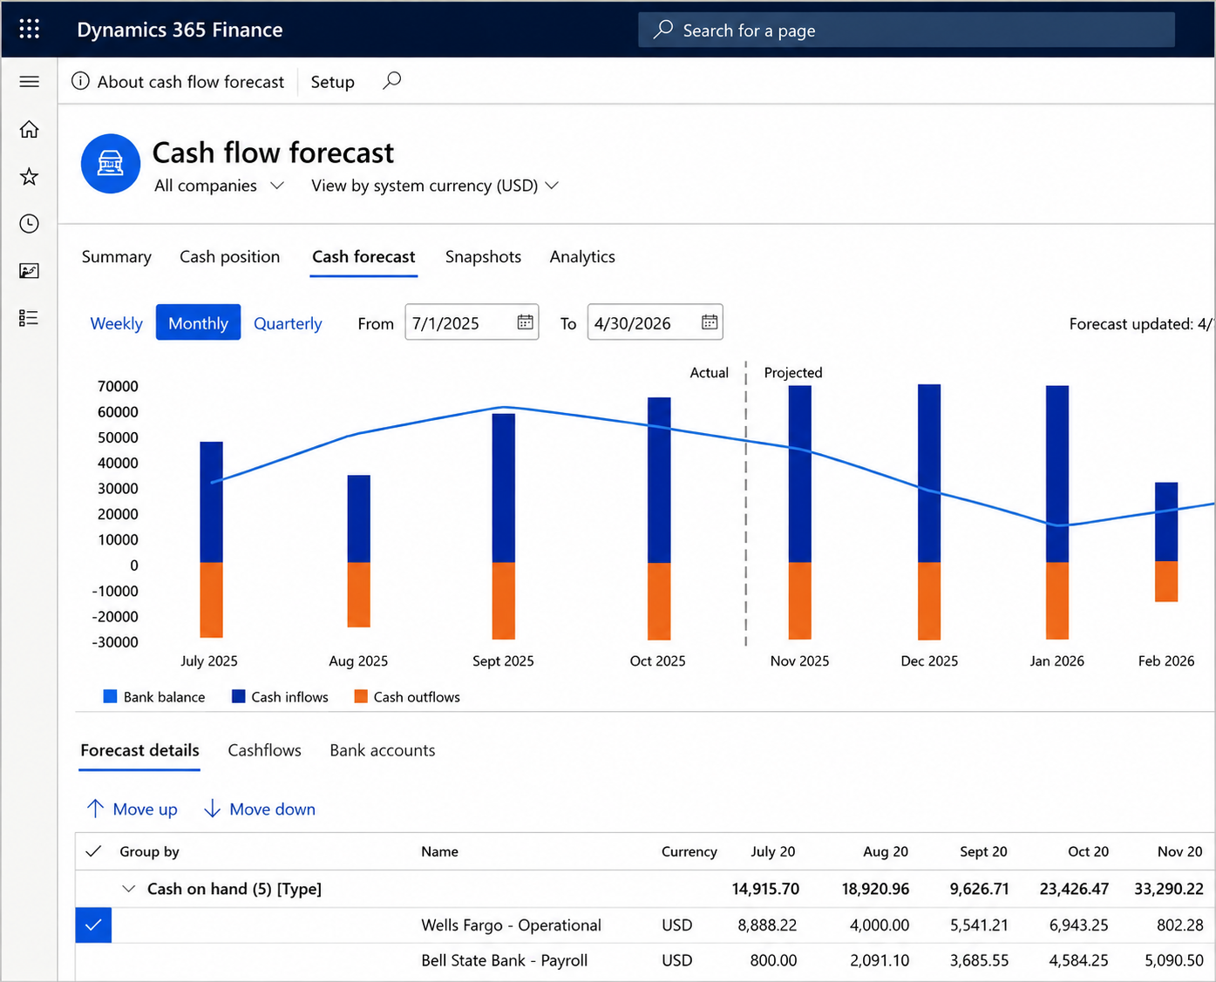
Task: Click the Bank balance legend swatch
Action: pyautogui.click(x=110, y=696)
